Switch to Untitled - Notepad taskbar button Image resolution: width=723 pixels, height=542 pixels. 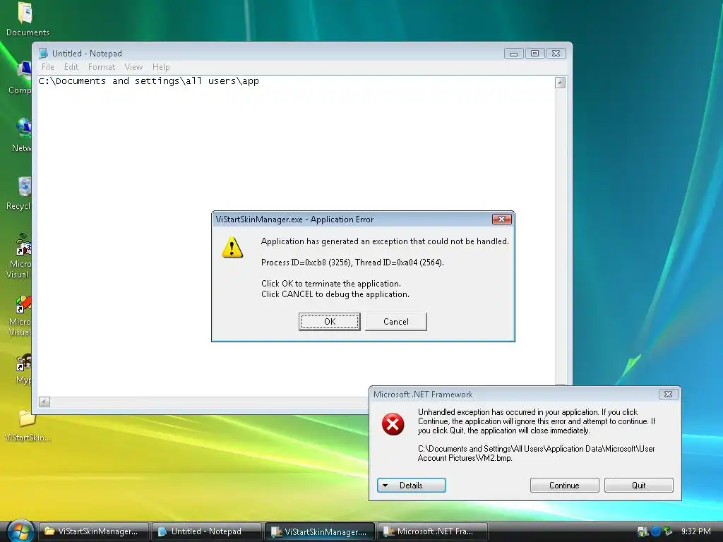207,531
